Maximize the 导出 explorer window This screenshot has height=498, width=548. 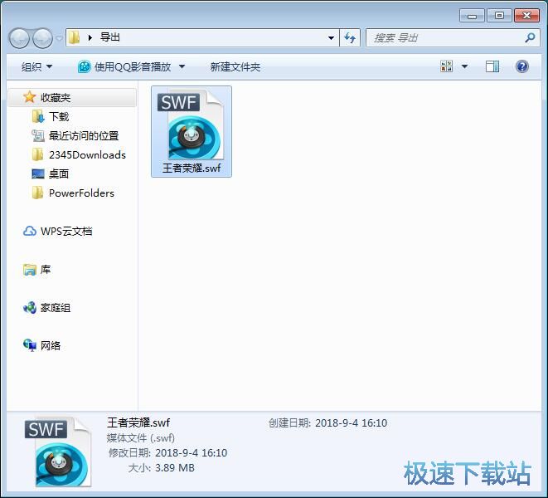[499, 16]
